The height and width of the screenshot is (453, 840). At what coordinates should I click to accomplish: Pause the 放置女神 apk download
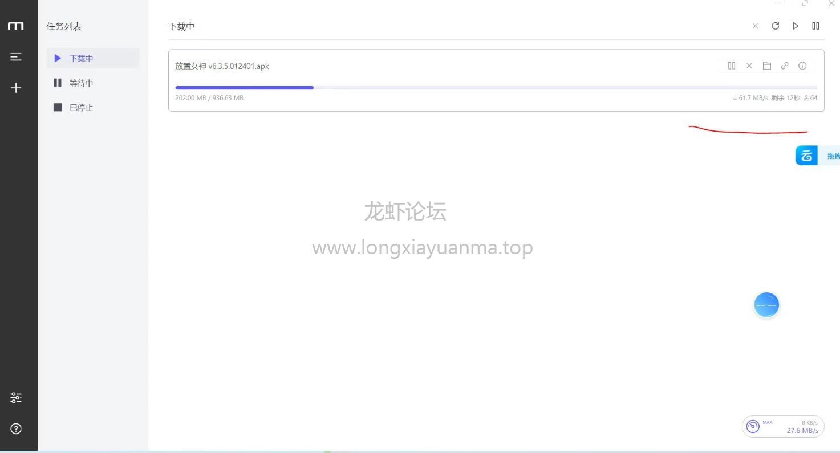coord(732,66)
